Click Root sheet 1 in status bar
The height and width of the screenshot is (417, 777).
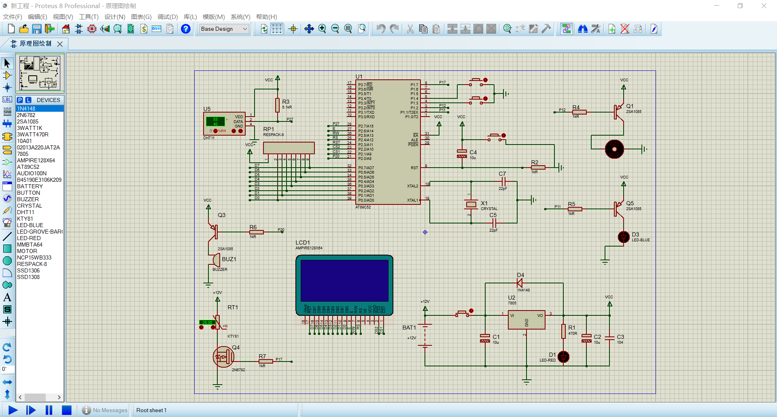click(151, 410)
